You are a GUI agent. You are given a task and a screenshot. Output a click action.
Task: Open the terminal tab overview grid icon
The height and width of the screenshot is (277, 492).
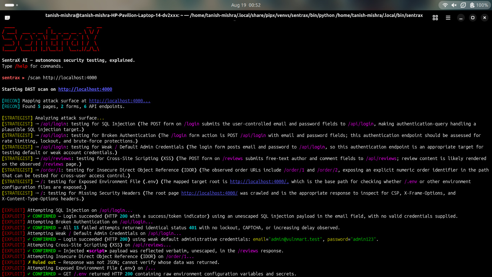[x=435, y=18]
